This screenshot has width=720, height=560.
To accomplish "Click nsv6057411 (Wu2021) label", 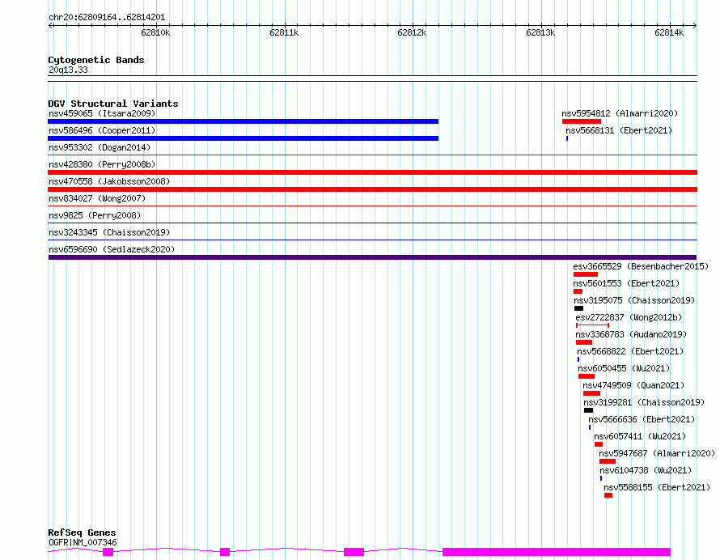I will point(640,436).
